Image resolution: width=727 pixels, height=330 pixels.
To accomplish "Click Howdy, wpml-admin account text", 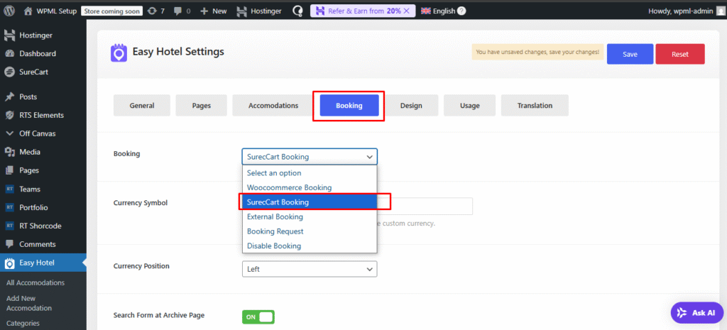I will click(x=680, y=11).
